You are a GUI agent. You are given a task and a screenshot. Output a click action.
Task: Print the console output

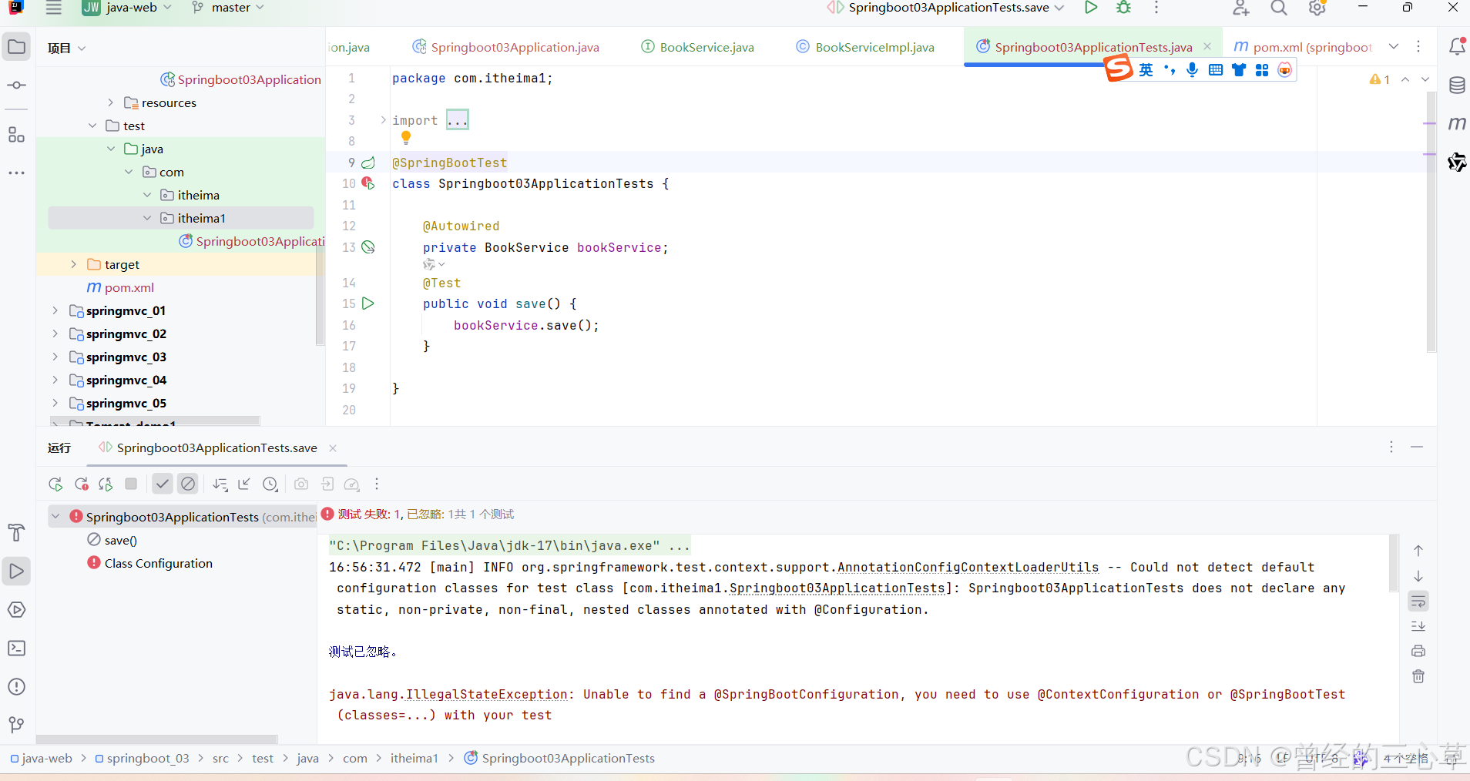1418,651
